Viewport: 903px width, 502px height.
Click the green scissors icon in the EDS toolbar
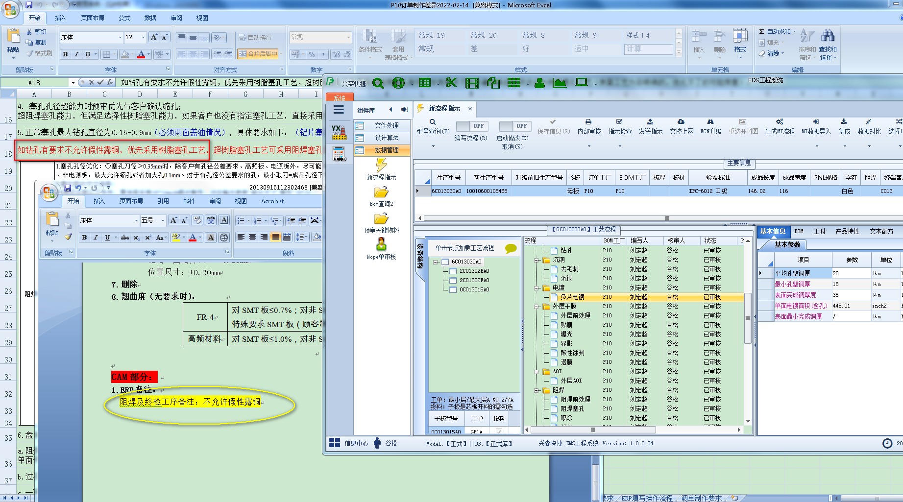click(x=451, y=83)
